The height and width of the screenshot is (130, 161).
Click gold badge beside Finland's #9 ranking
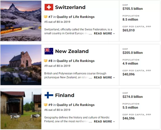point(46,105)
